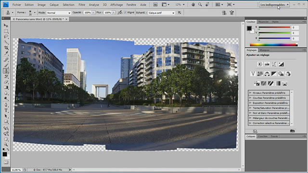Toggle the airbrush mode button
Image resolution: width=308 pixels, height=173 pixels.
[x=120, y=12]
